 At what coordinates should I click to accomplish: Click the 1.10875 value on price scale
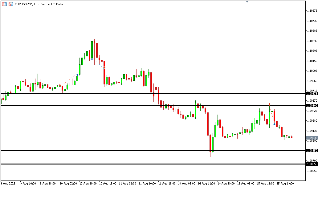click(312, 11)
